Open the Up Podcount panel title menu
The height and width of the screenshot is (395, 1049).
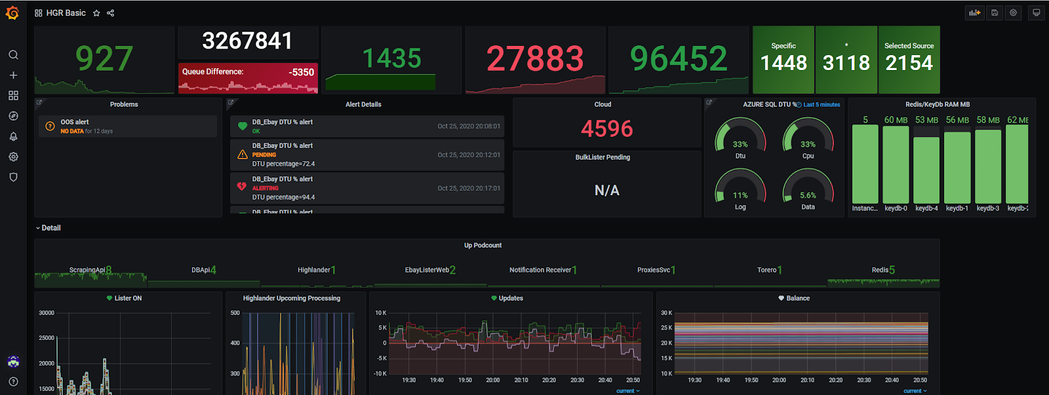[483, 246]
